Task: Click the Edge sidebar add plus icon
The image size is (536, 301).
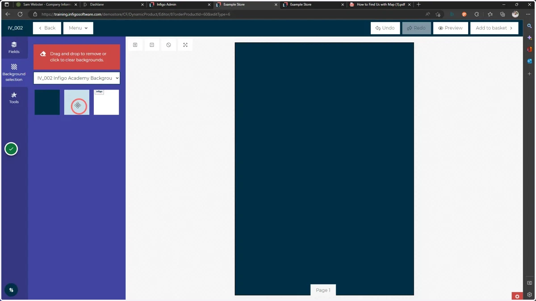Action: pyautogui.click(x=529, y=74)
